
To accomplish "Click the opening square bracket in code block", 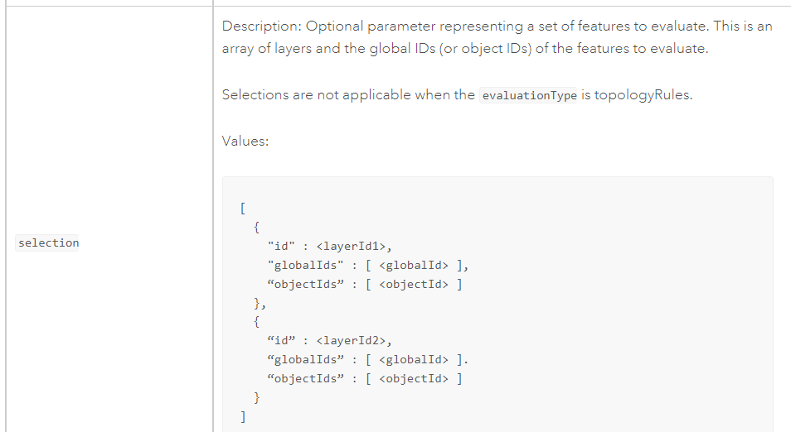I will click(x=241, y=208).
